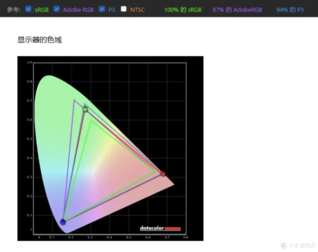
Task: Click the '显示器的色域' heading
Action: [39, 40]
